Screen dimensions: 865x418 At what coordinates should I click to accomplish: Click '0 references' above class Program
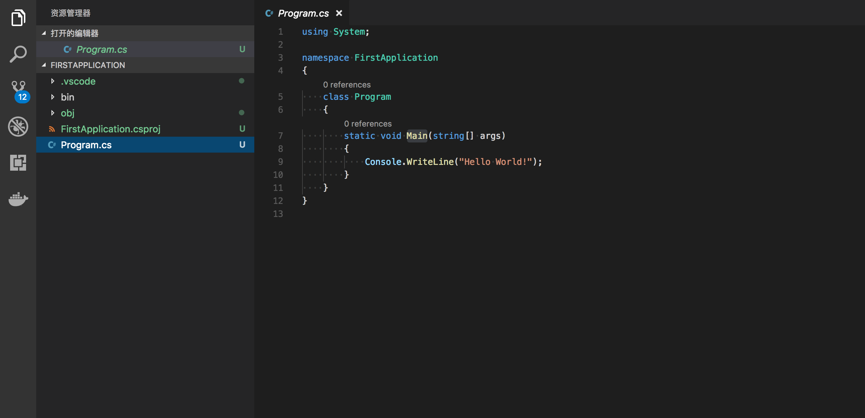[347, 85]
